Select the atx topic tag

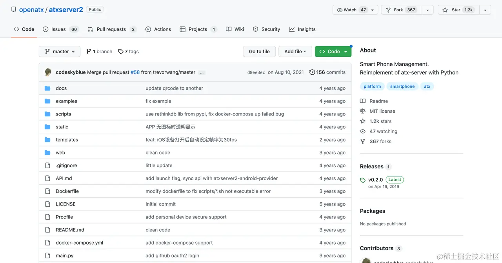point(427,86)
